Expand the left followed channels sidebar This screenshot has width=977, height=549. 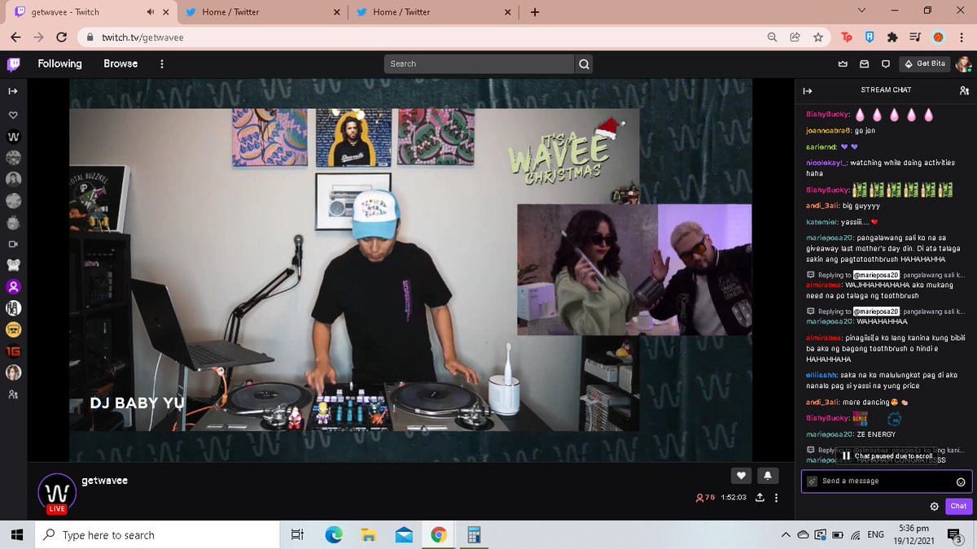13,91
